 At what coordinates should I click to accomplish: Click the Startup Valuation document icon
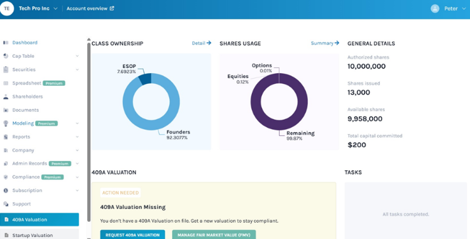(6, 235)
